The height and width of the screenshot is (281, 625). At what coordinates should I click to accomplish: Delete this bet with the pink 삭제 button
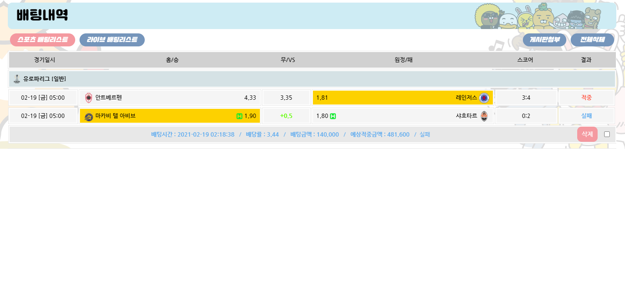click(x=587, y=134)
